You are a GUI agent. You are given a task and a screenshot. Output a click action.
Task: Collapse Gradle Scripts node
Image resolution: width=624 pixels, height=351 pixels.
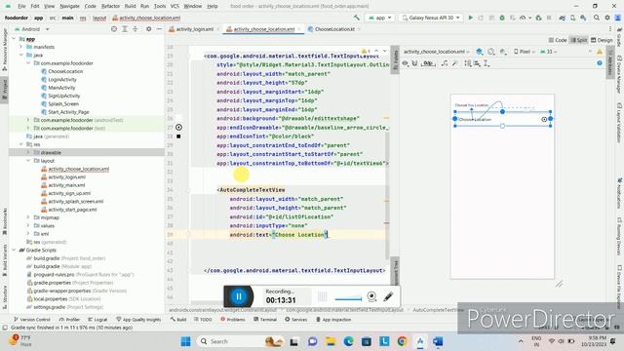[15, 251]
